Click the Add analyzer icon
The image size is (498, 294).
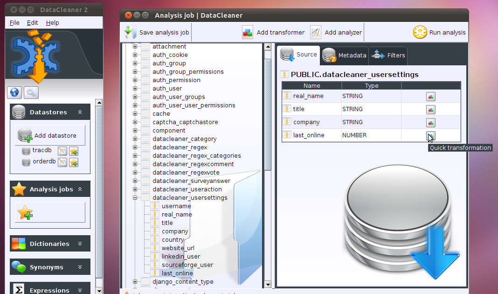point(314,32)
